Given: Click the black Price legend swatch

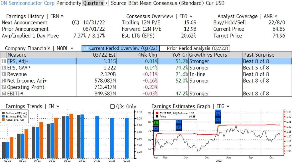Looking at the screenshot, I should tap(157, 117).
